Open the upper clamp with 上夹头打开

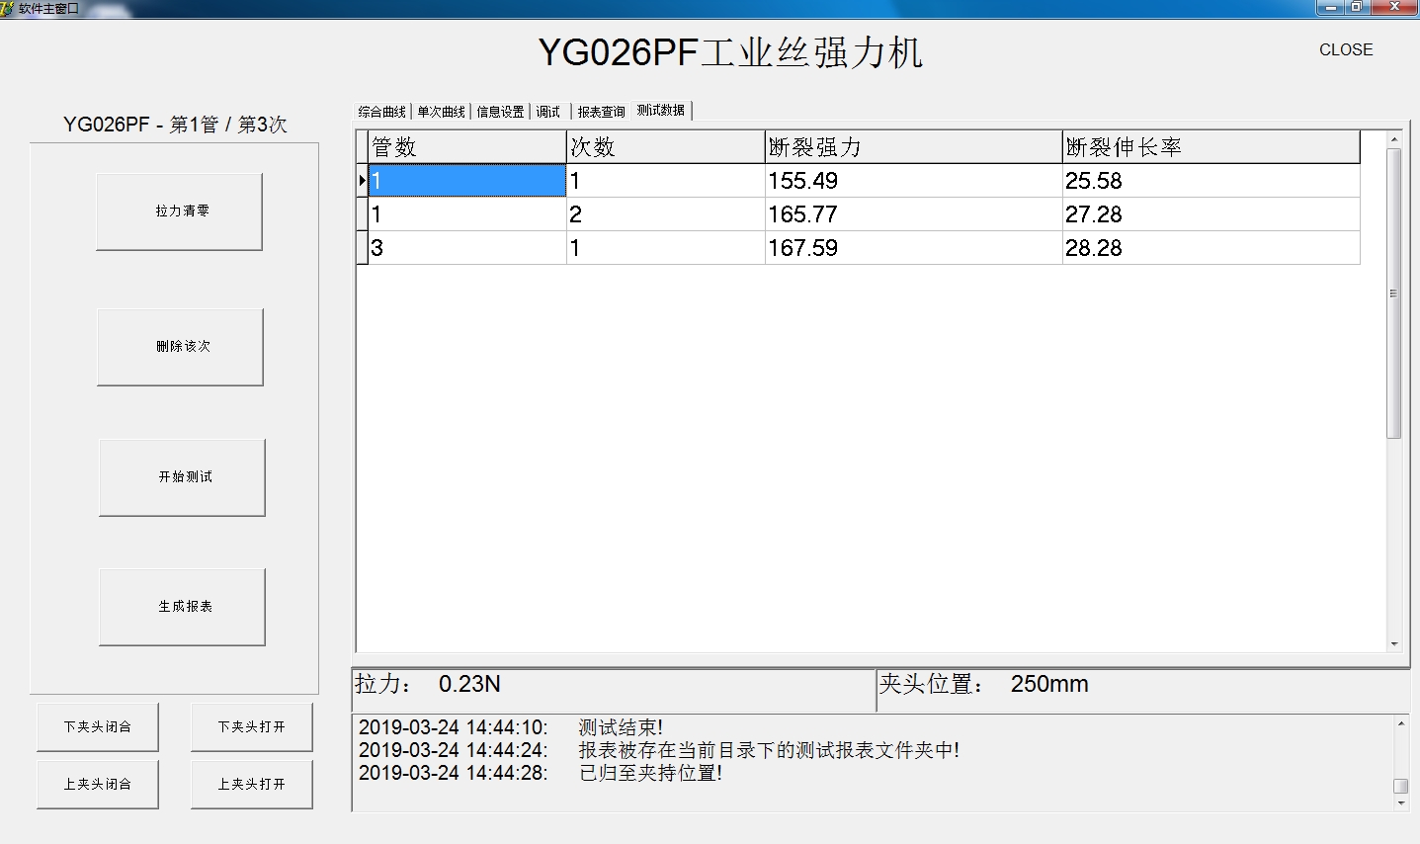click(252, 785)
